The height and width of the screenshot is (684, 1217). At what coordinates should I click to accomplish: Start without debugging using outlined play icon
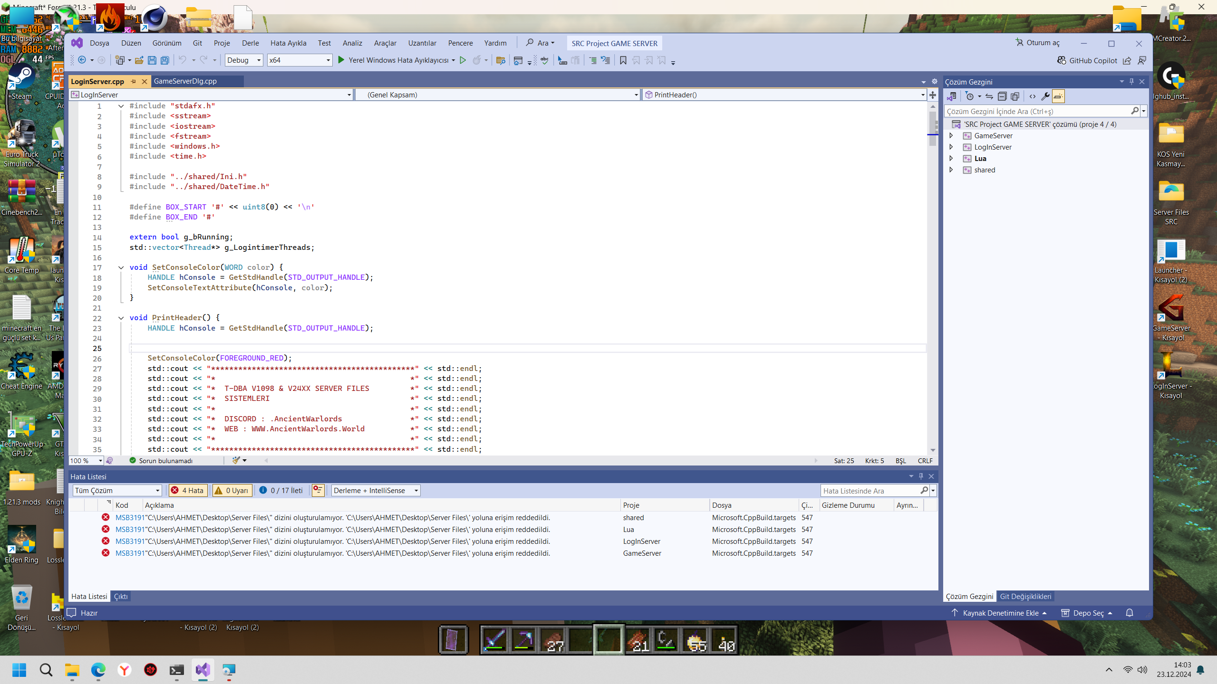463,60
